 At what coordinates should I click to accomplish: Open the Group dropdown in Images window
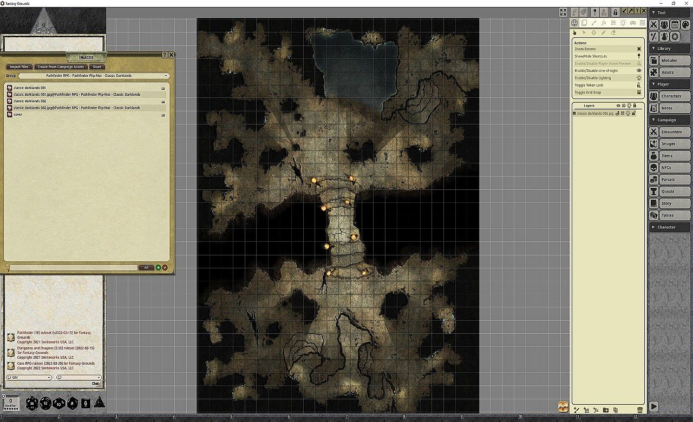(x=95, y=76)
